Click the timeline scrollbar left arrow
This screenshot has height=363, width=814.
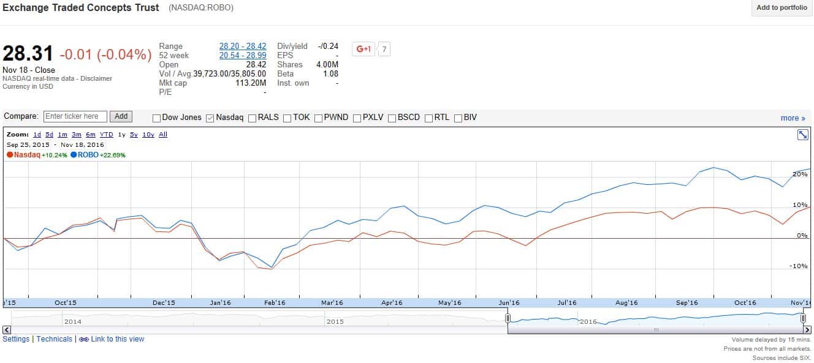pos(7,330)
